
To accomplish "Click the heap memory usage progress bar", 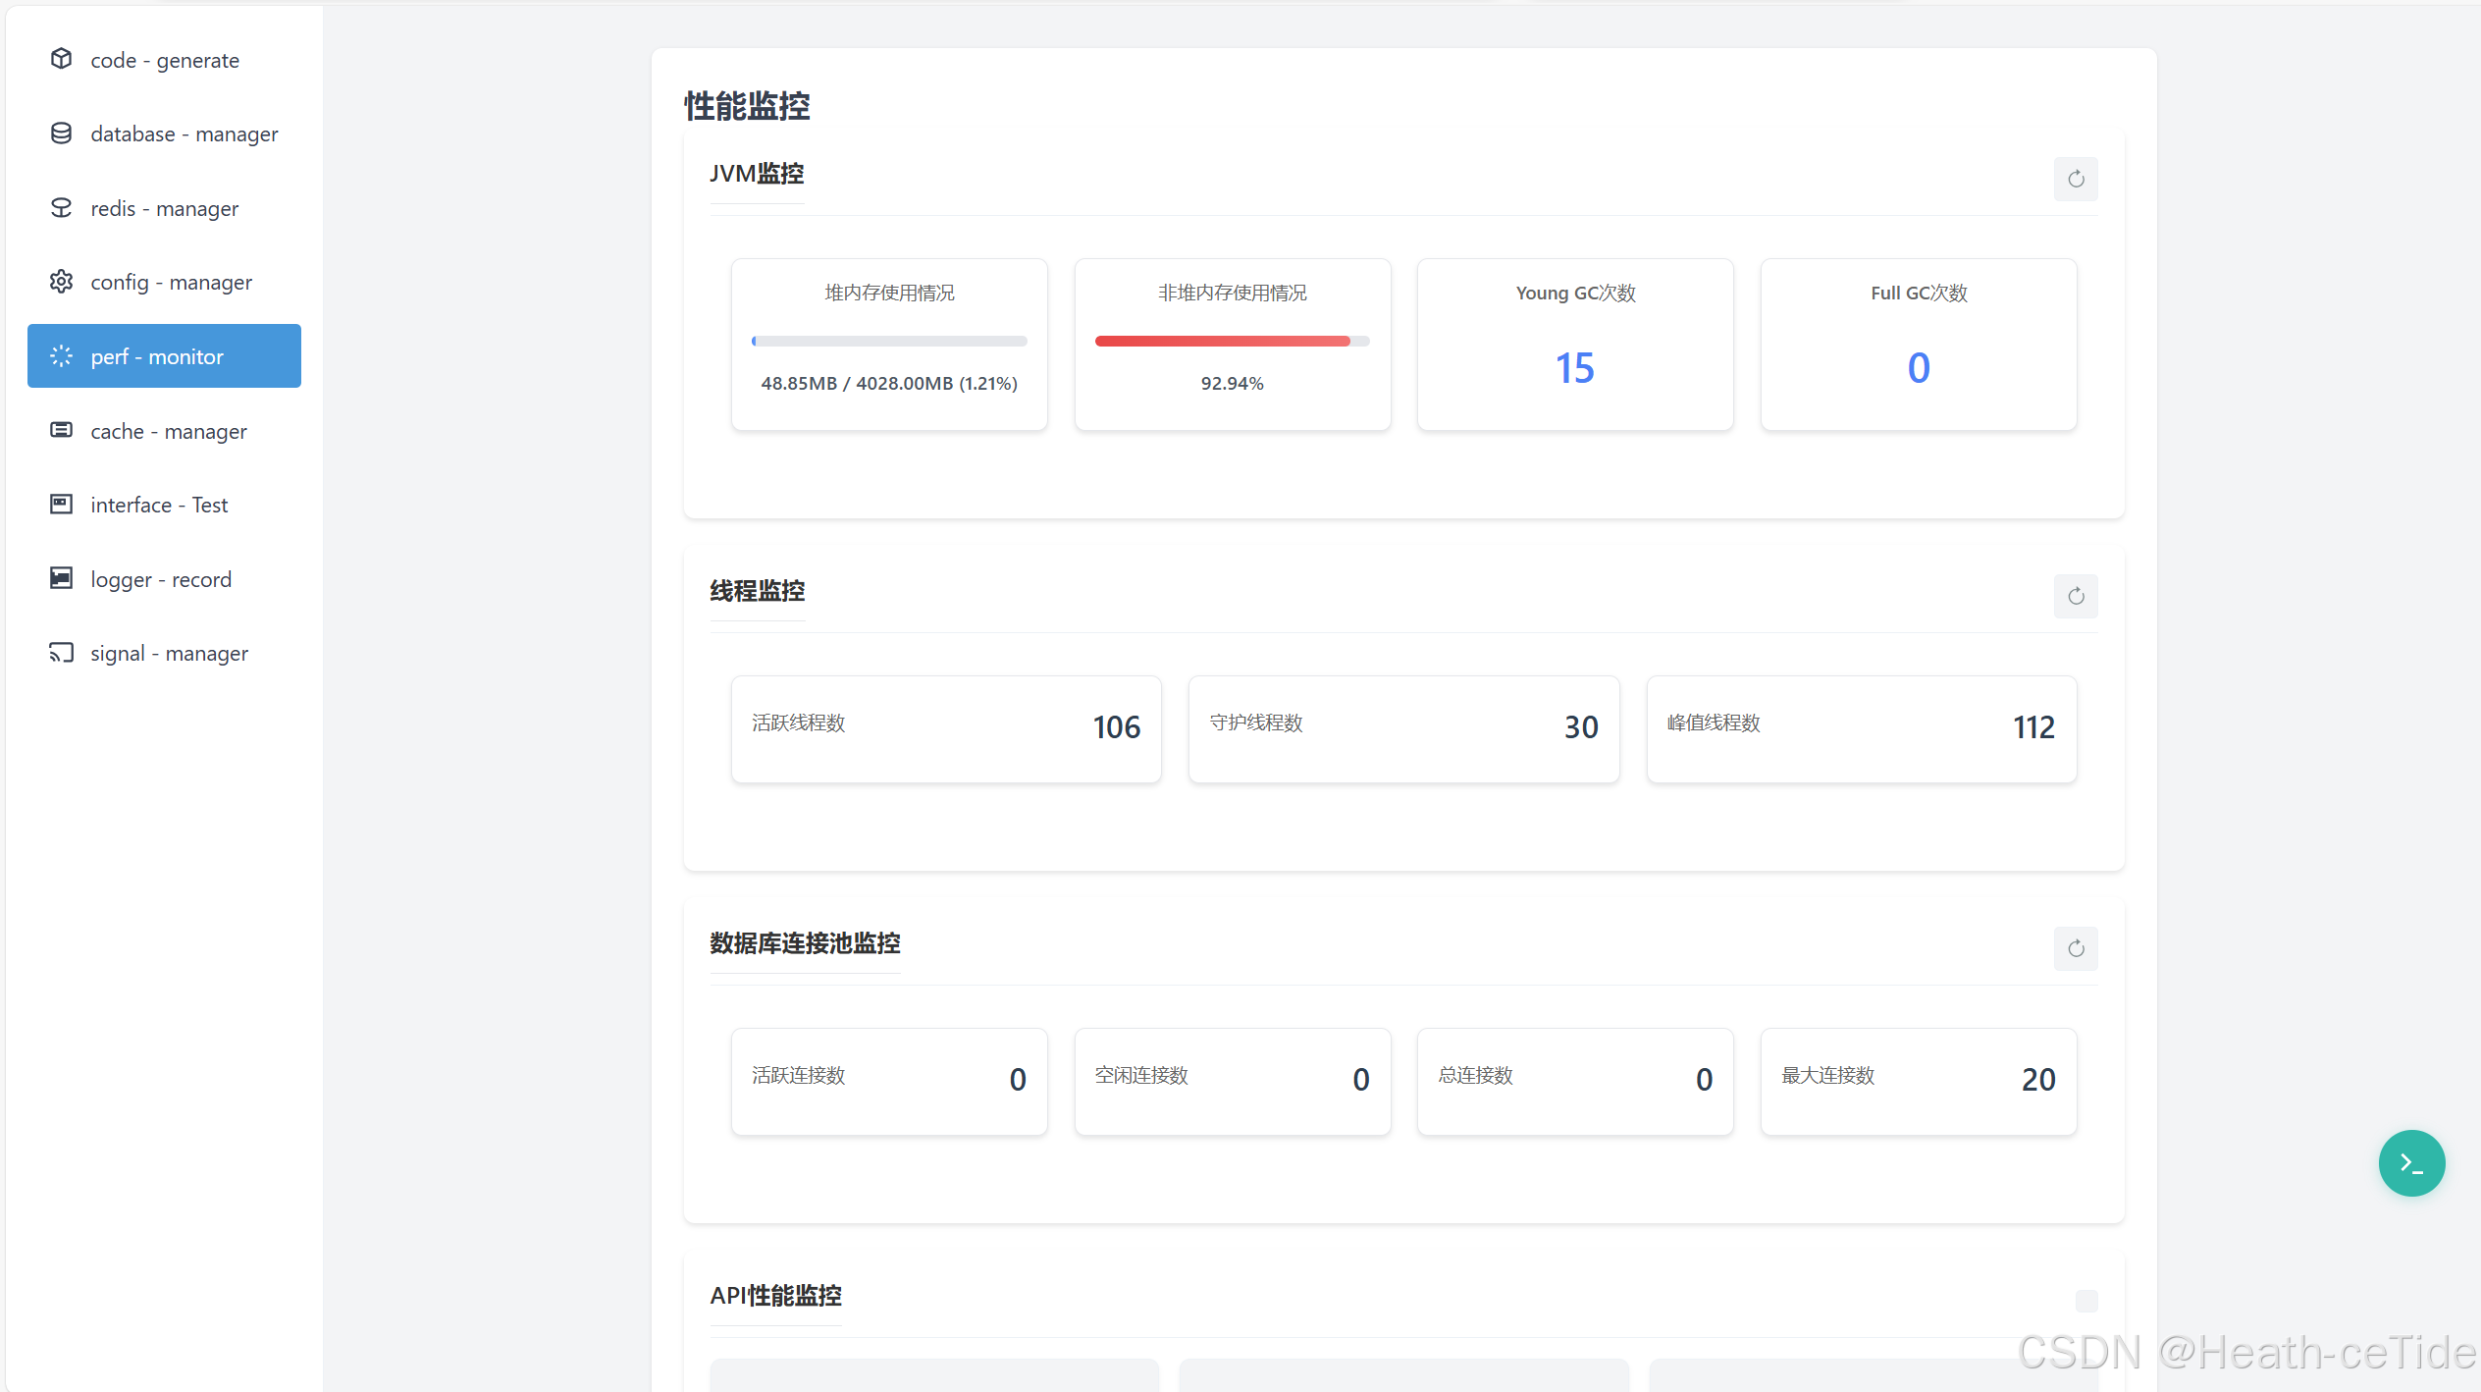I will tap(888, 342).
